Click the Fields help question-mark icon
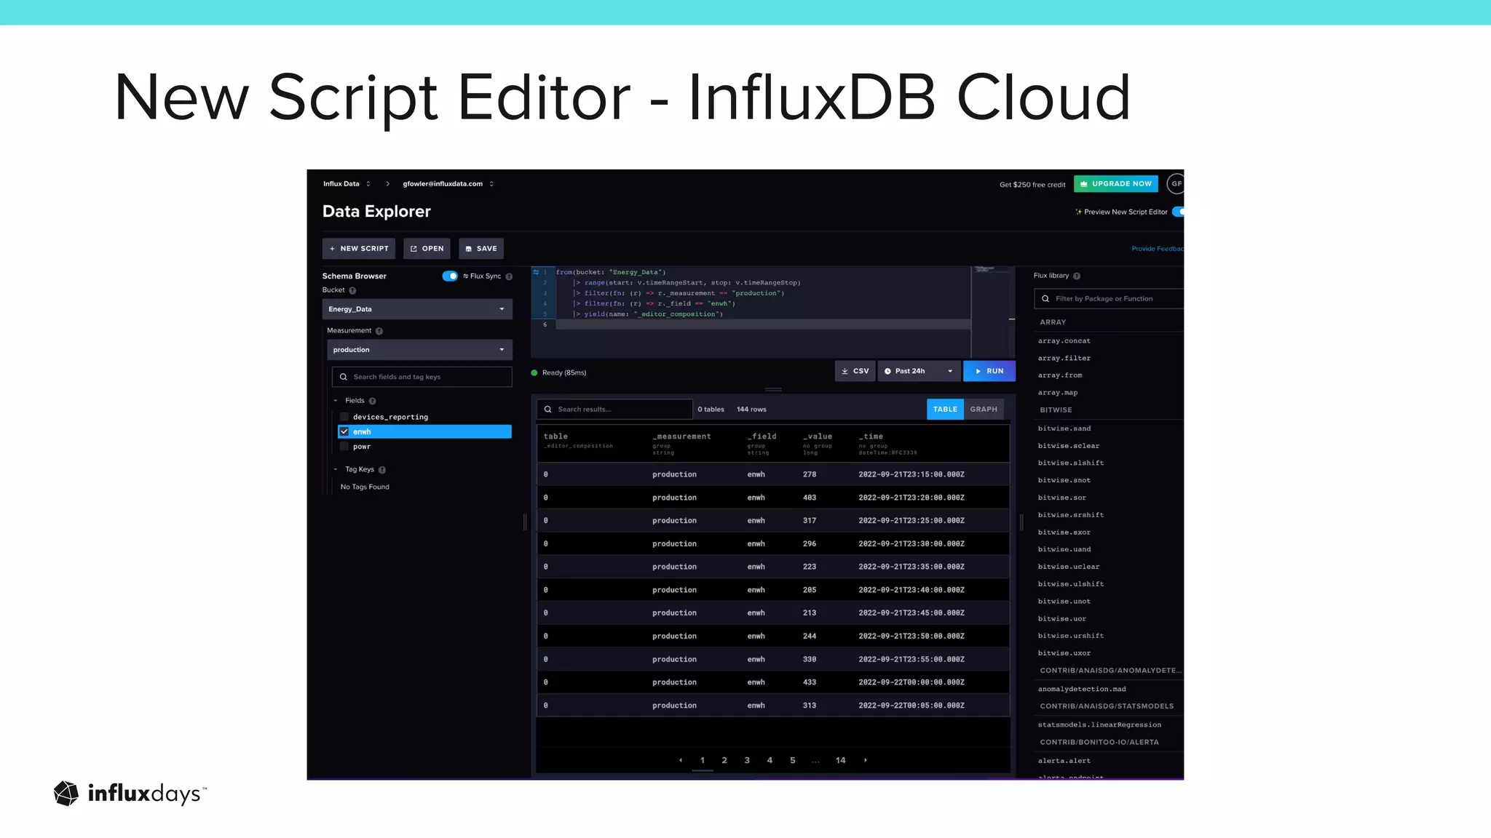This screenshot has height=838, width=1491. coord(373,401)
